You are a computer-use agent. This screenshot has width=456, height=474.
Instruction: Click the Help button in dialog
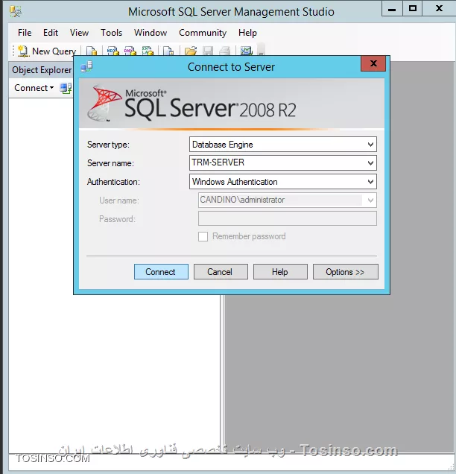coord(280,272)
